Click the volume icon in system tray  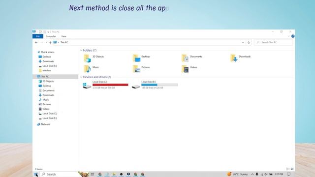(266, 174)
